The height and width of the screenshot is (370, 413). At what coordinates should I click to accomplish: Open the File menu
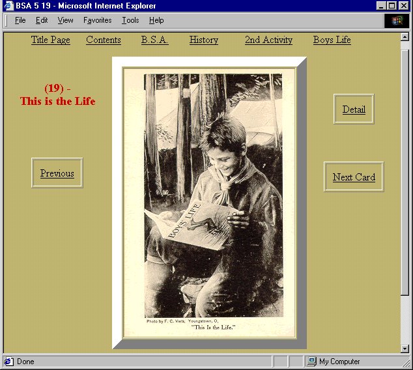(x=20, y=20)
